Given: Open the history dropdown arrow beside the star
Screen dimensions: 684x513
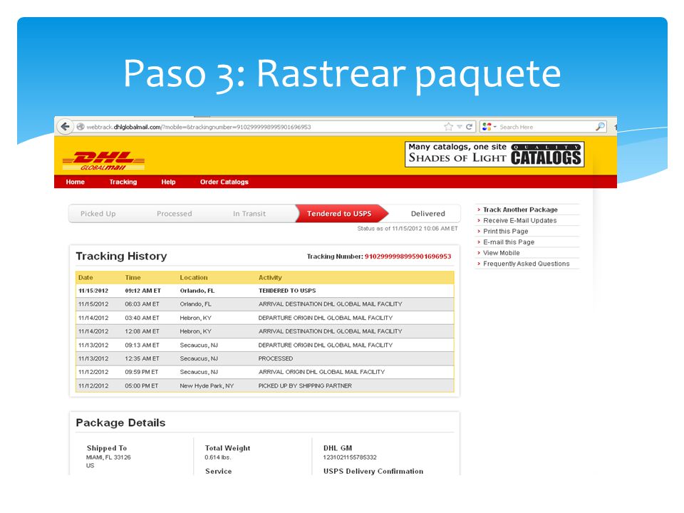Looking at the screenshot, I should [460, 127].
